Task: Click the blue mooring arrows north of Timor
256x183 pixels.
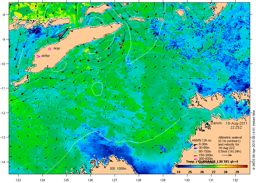Action: coord(60,33)
